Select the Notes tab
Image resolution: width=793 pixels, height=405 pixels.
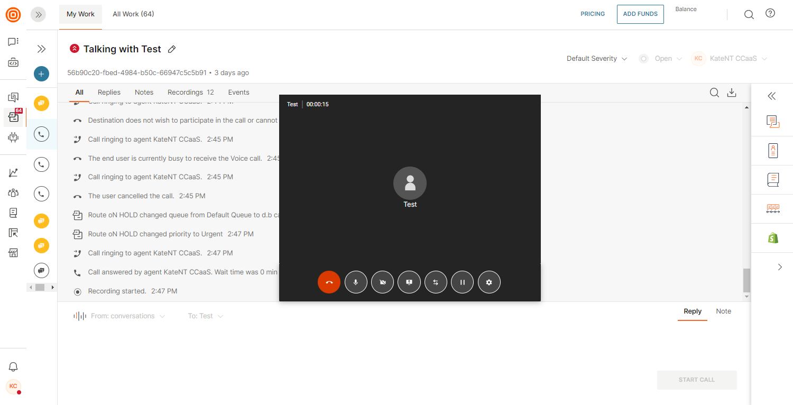(144, 93)
